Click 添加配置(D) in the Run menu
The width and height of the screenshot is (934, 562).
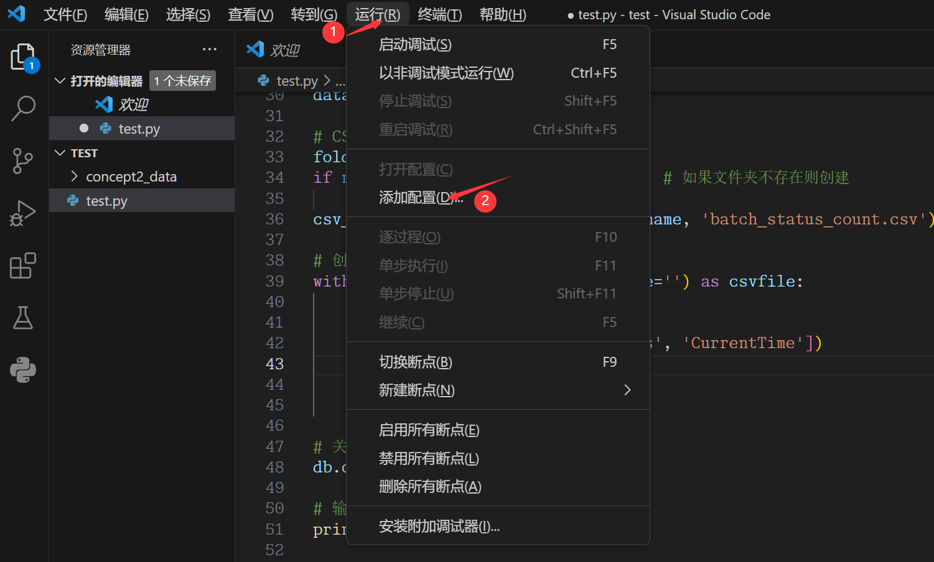tap(421, 196)
